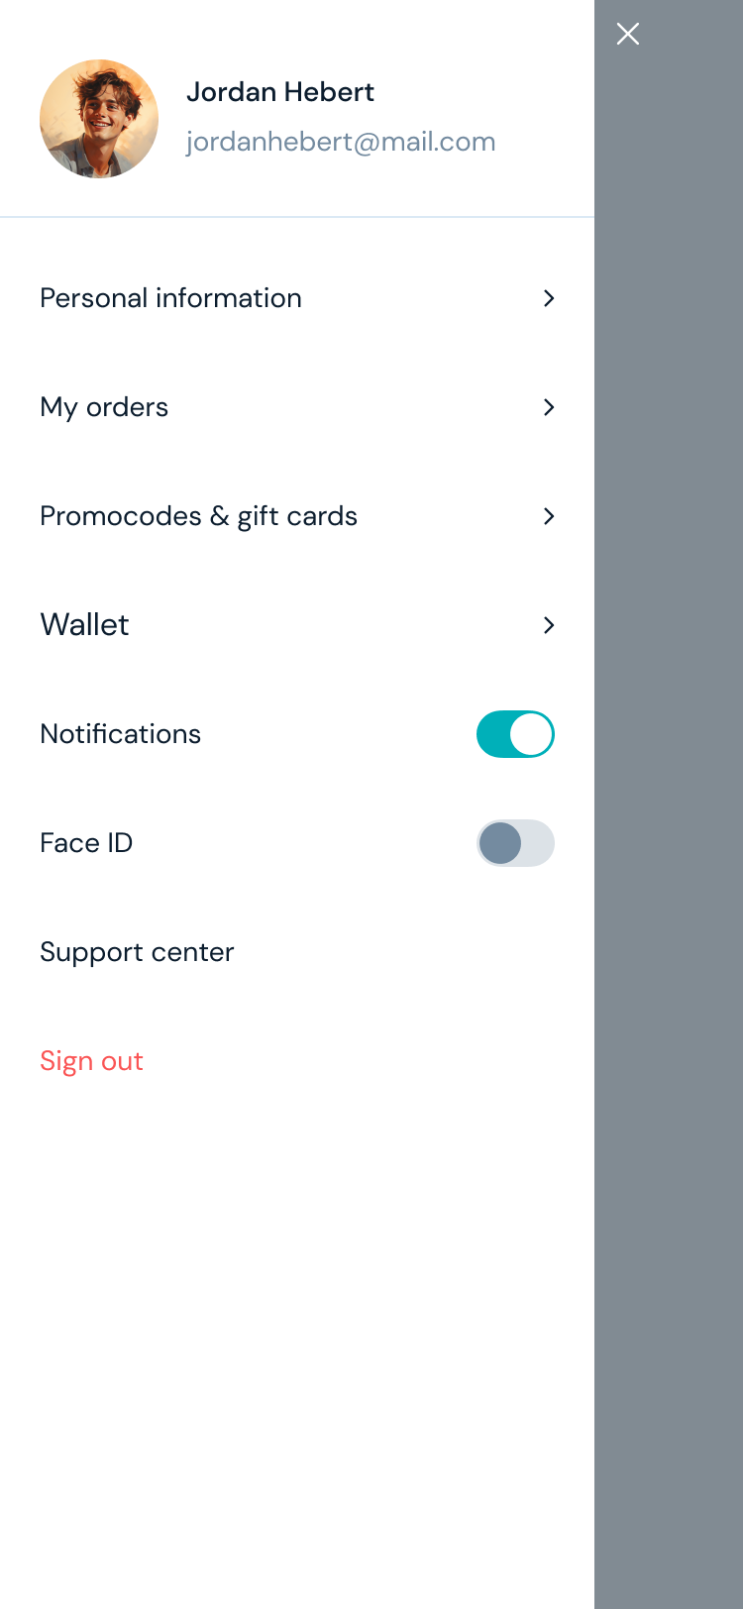
Task: Click the Face ID label text
Action: [x=86, y=843]
